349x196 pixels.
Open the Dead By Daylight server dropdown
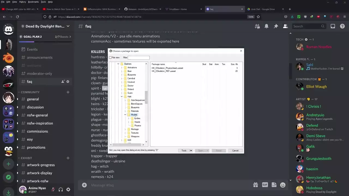pos(68,26)
